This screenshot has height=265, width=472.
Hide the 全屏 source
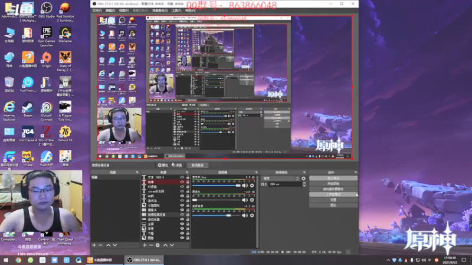pyautogui.click(x=182, y=224)
